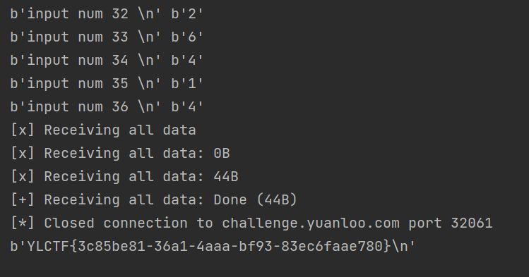
Task: Click the 'input num 34' output line
Action: [x=107, y=61]
